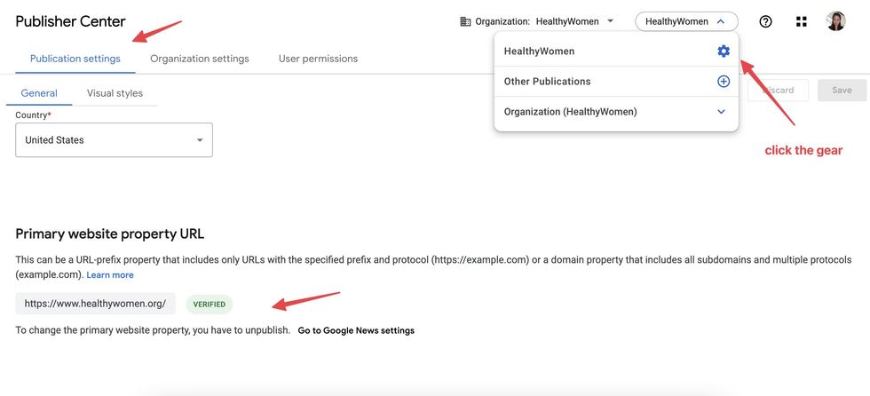The height and width of the screenshot is (396, 870).
Task: Click the Primary website property URL heading
Action: tap(110, 234)
